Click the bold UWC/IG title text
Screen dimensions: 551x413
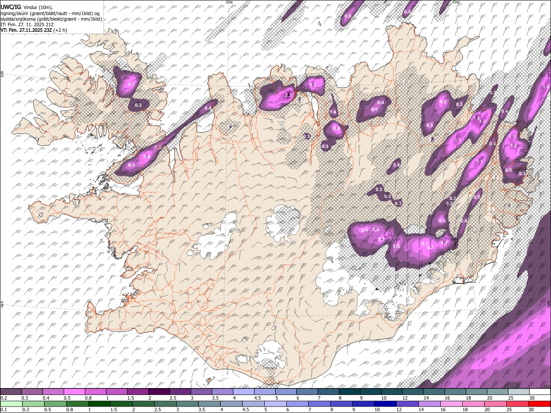(x=10, y=7)
